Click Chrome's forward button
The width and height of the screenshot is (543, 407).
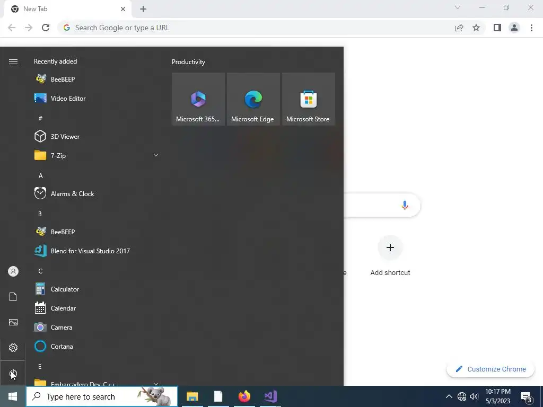tap(29, 28)
